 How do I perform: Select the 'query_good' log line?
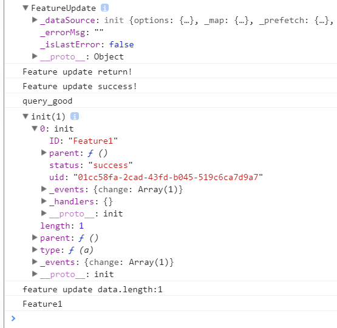[x=47, y=101]
